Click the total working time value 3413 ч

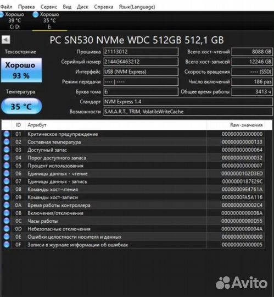click(252, 92)
